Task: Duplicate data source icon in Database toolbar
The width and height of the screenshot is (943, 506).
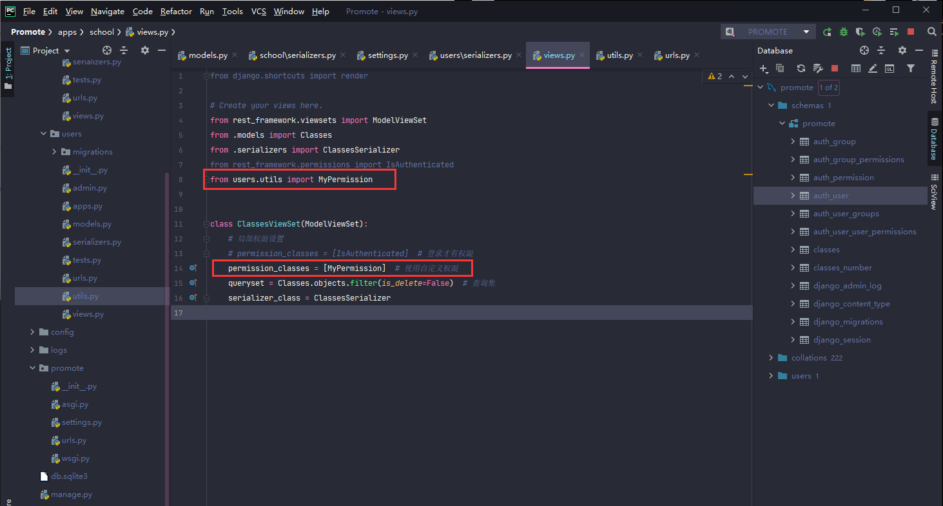Action: point(780,68)
